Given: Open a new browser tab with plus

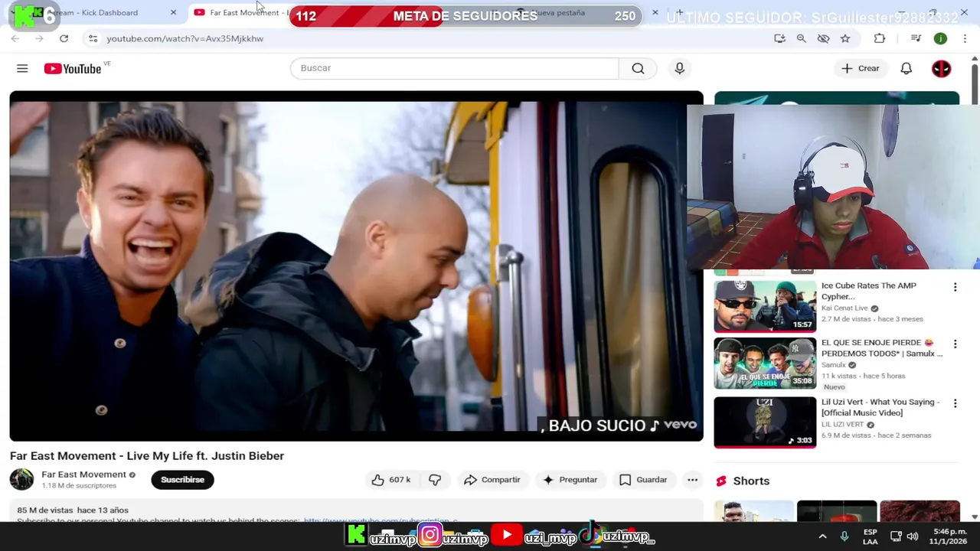Looking at the screenshot, I should pyautogui.click(x=679, y=12).
